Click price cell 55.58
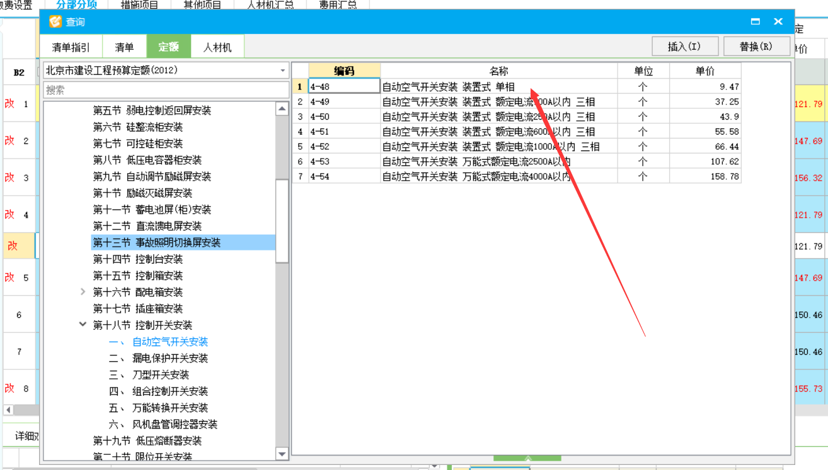This screenshot has width=828, height=470. pyautogui.click(x=705, y=131)
